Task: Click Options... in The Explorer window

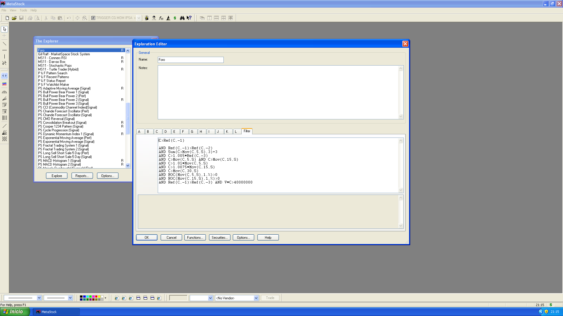Action: pyautogui.click(x=108, y=176)
